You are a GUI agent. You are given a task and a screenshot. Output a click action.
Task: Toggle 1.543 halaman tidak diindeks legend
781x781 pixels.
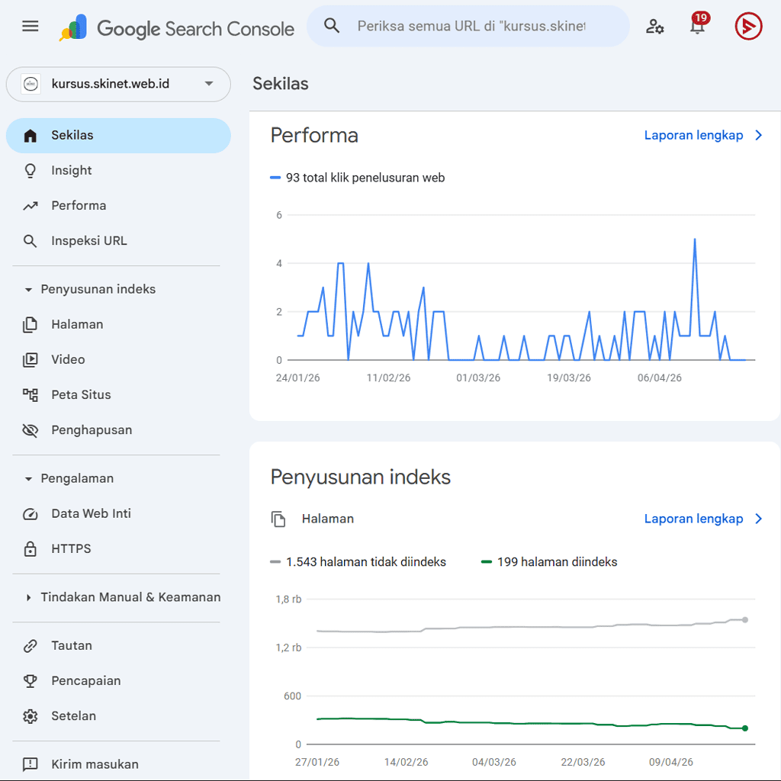tap(358, 562)
